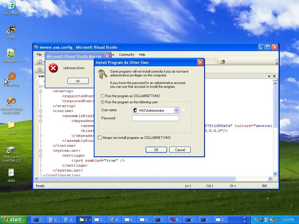The height and width of the screenshot is (224, 299).
Task: Click OK in Install Program As Other User
Action: pos(156,150)
